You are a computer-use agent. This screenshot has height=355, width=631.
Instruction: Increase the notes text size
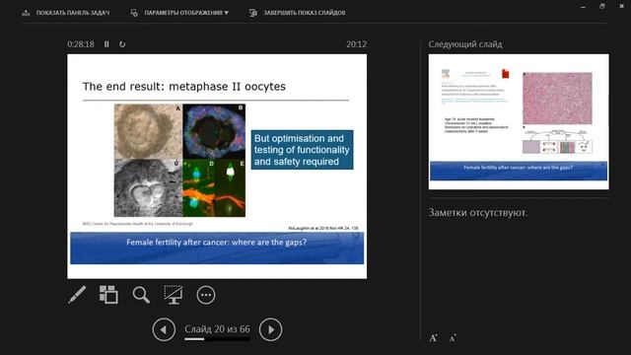point(434,338)
